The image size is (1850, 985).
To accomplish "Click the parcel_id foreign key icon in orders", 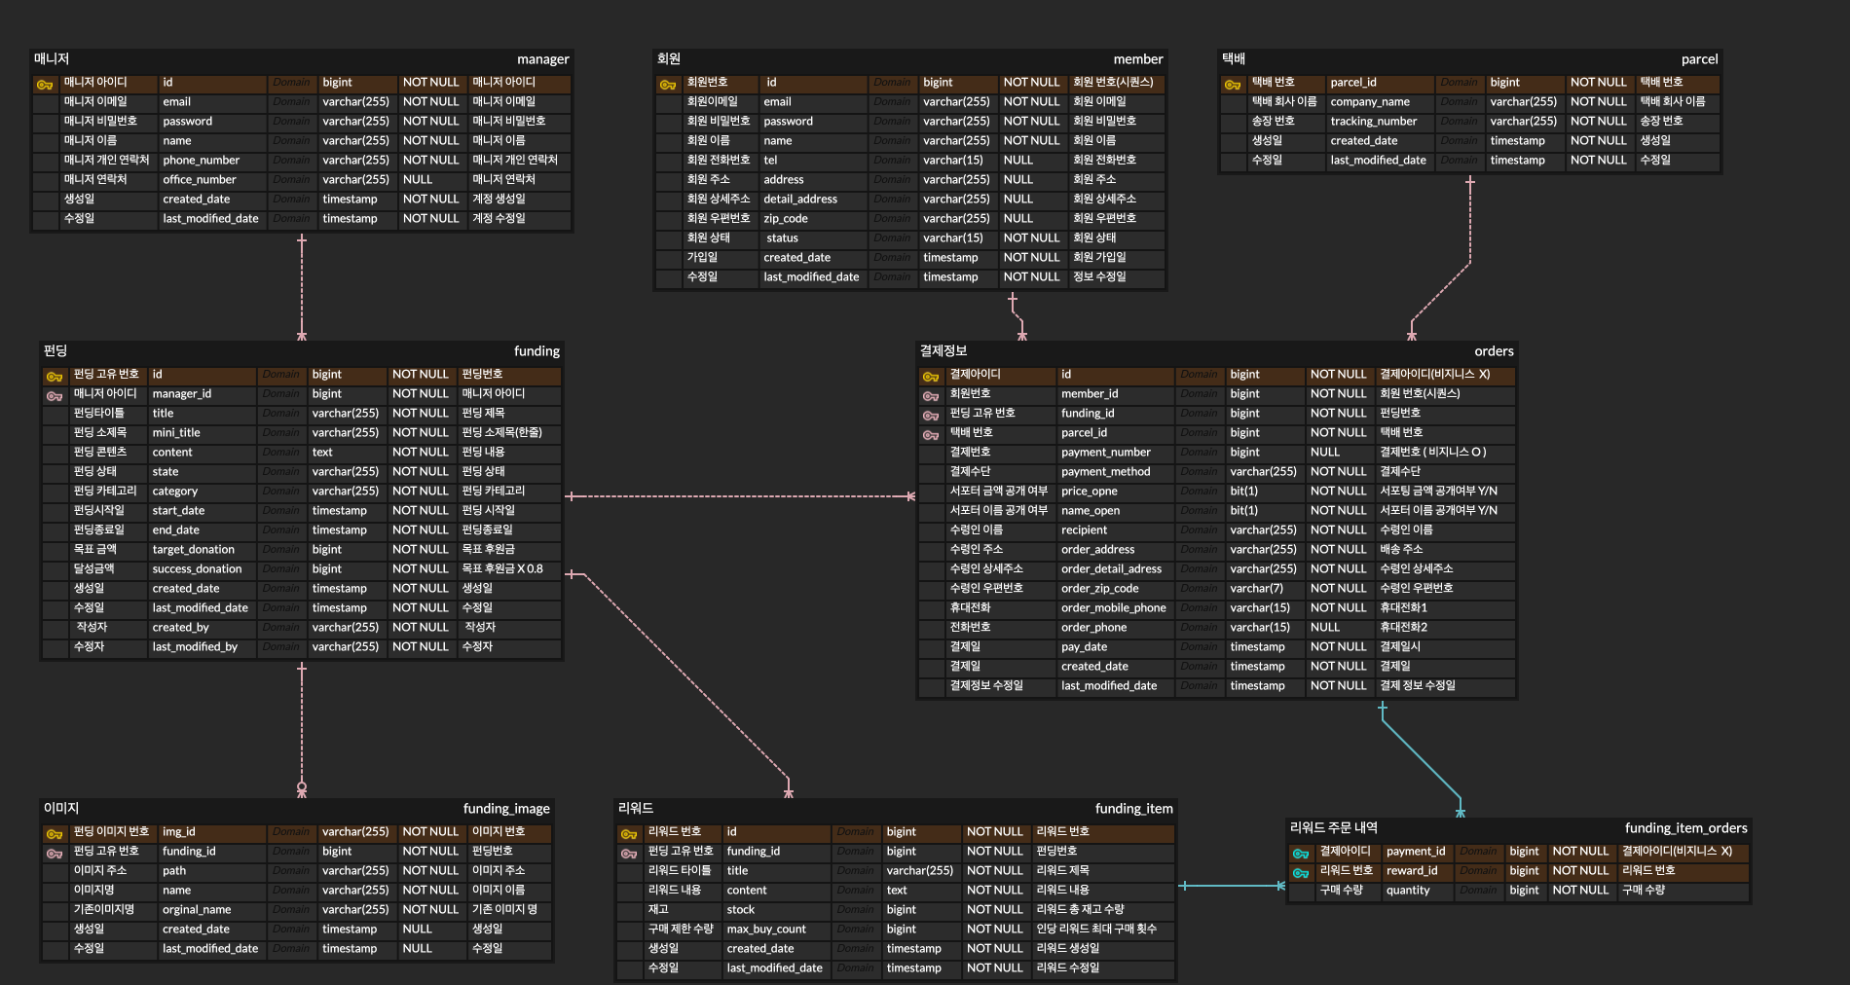I will 931,435.
